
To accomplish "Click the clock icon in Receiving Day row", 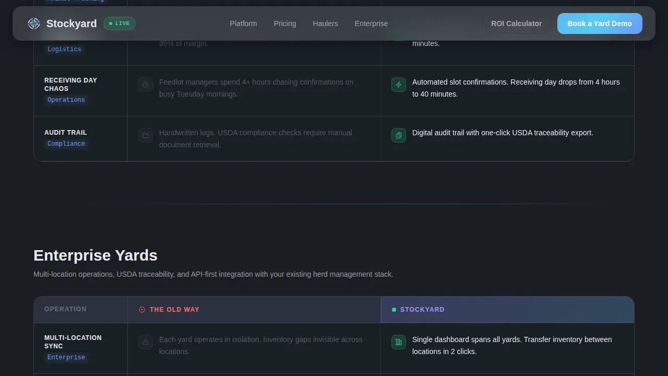I will click(x=146, y=85).
